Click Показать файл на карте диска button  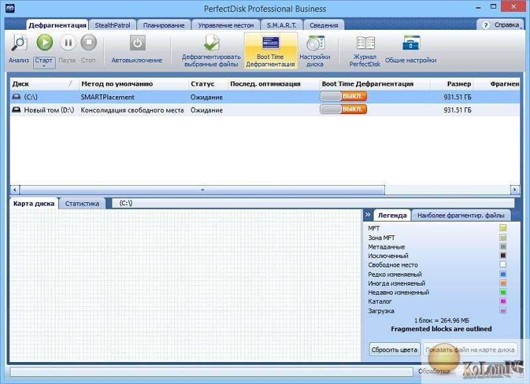click(x=470, y=350)
